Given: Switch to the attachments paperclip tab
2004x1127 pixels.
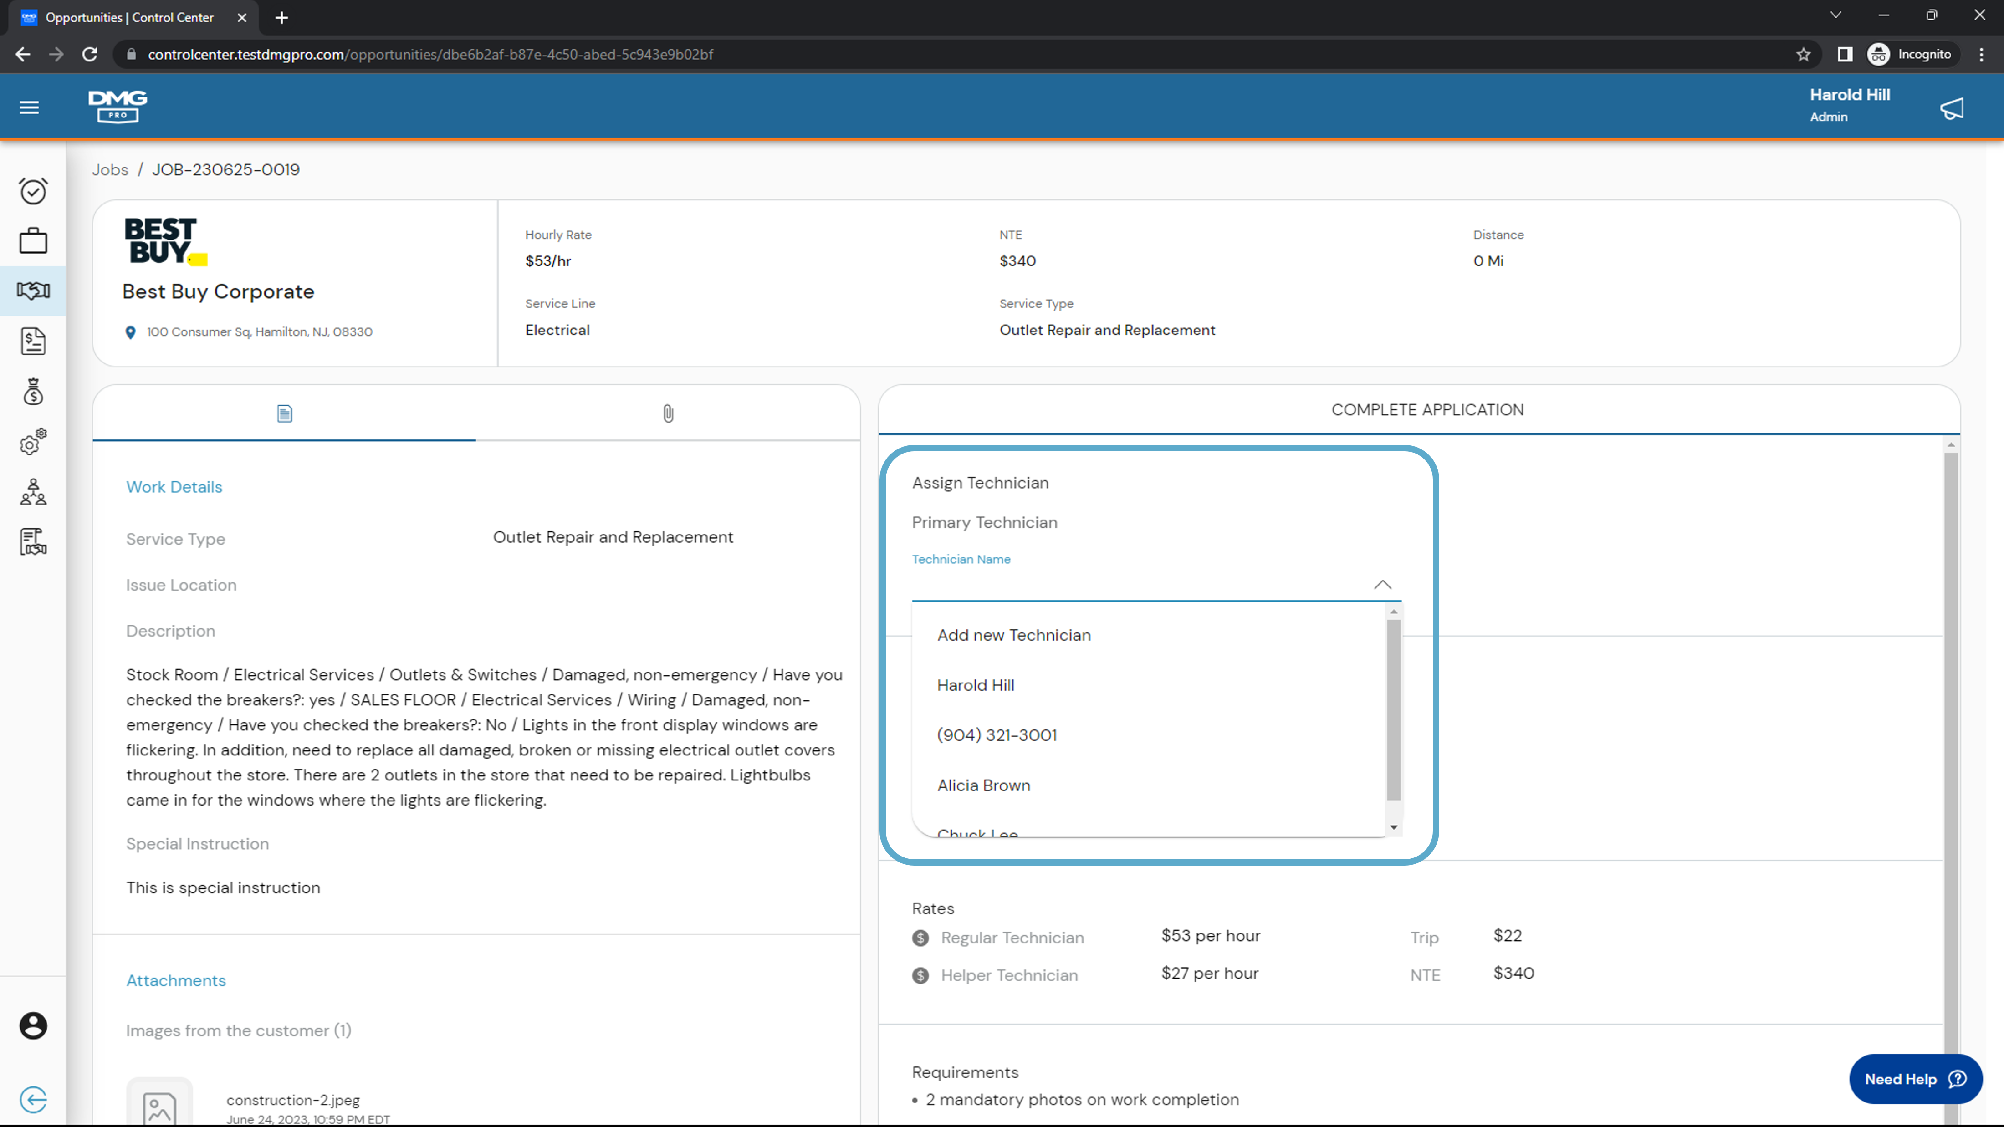Looking at the screenshot, I should coord(668,413).
